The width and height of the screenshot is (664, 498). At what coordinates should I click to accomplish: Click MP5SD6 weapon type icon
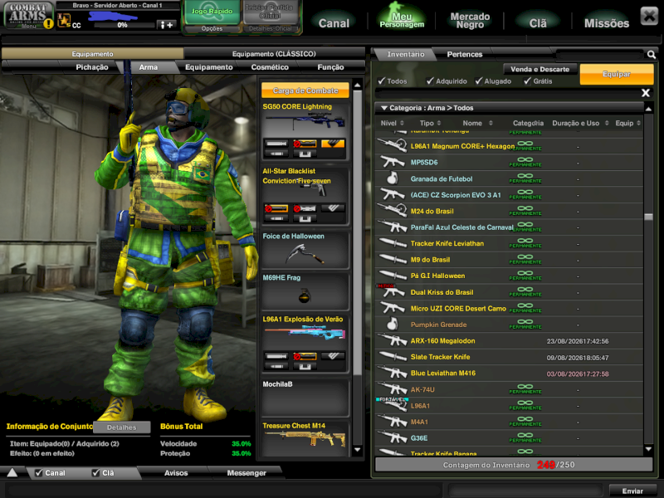coord(393,162)
